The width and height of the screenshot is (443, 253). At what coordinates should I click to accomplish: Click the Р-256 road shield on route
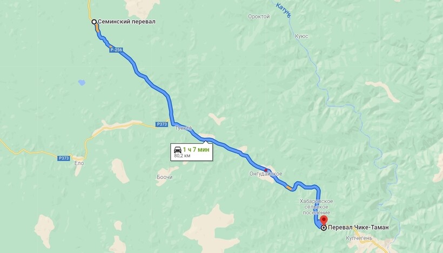pyautogui.click(x=116, y=50)
